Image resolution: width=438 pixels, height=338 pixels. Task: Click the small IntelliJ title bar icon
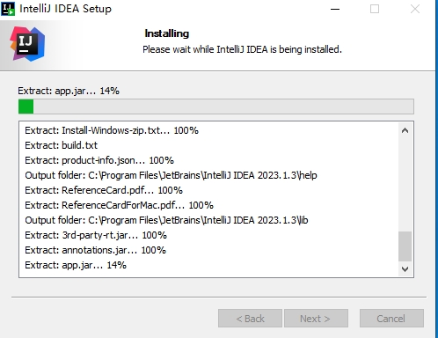pos(8,9)
